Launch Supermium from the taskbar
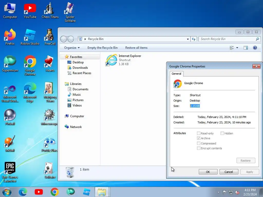Screen dimensions: 263x197 [70, 192]
